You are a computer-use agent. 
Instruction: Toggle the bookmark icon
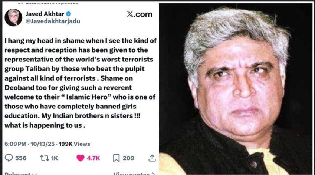point(117,158)
